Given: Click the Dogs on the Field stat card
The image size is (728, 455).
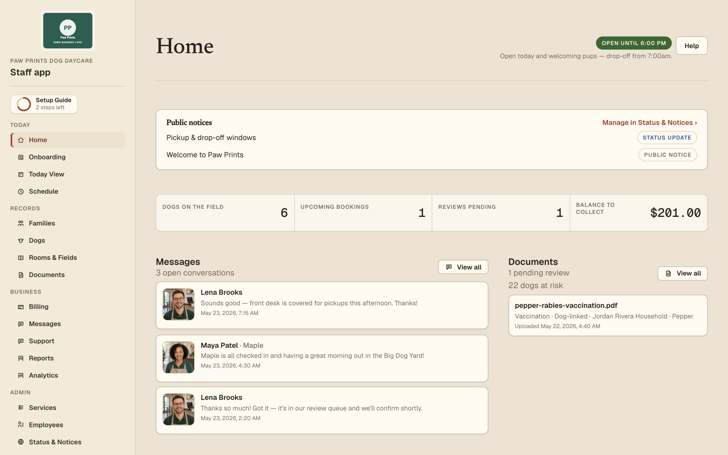Looking at the screenshot, I should click(x=225, y=213).
